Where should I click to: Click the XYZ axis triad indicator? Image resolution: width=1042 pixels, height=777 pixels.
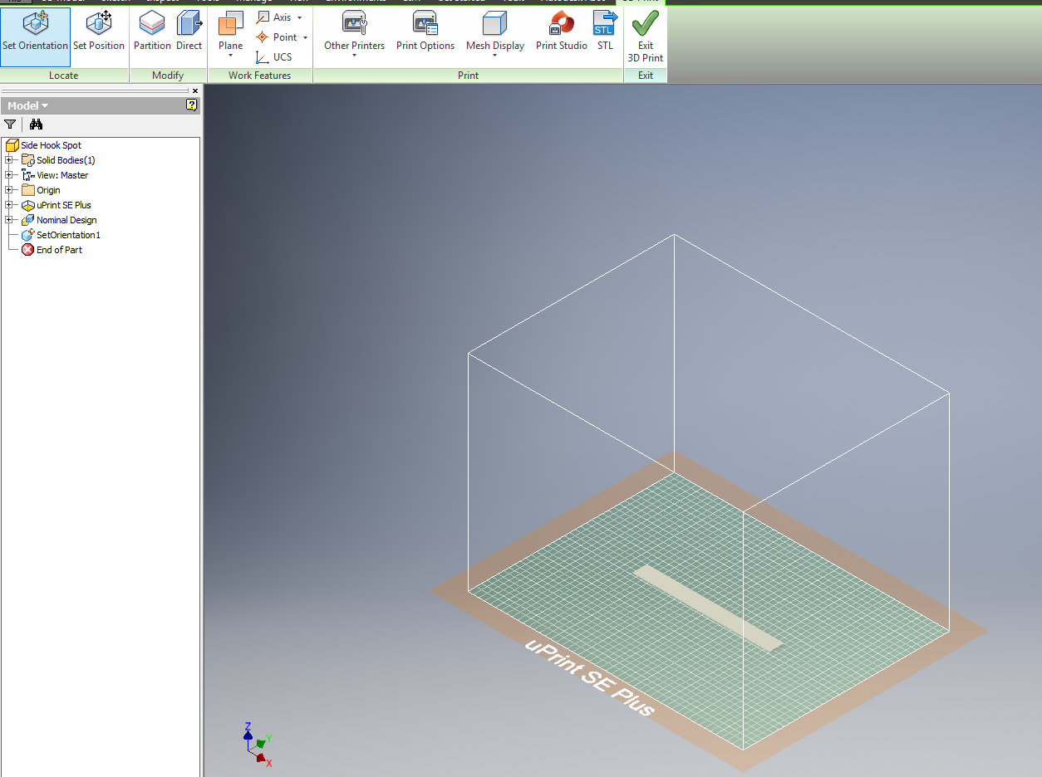point(258,743)
